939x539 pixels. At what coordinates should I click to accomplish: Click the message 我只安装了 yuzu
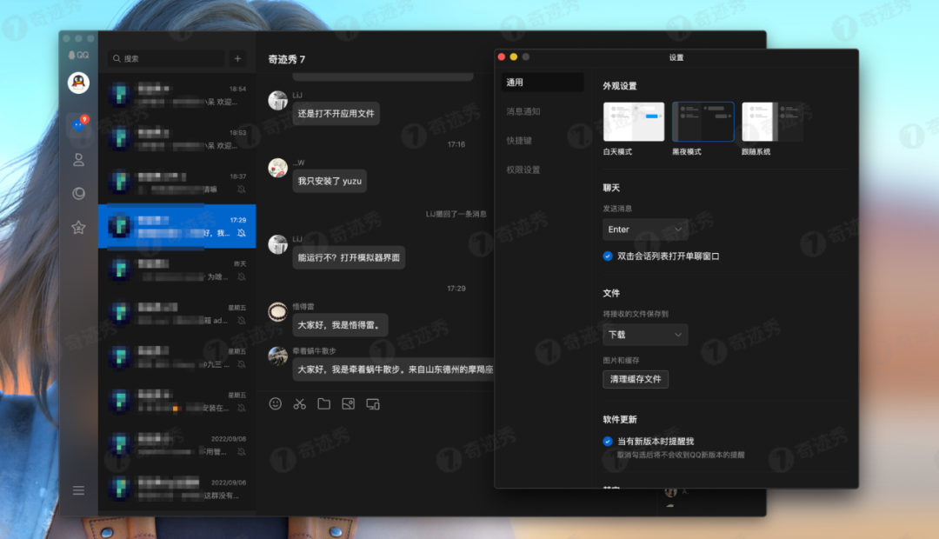click(330, 182)
